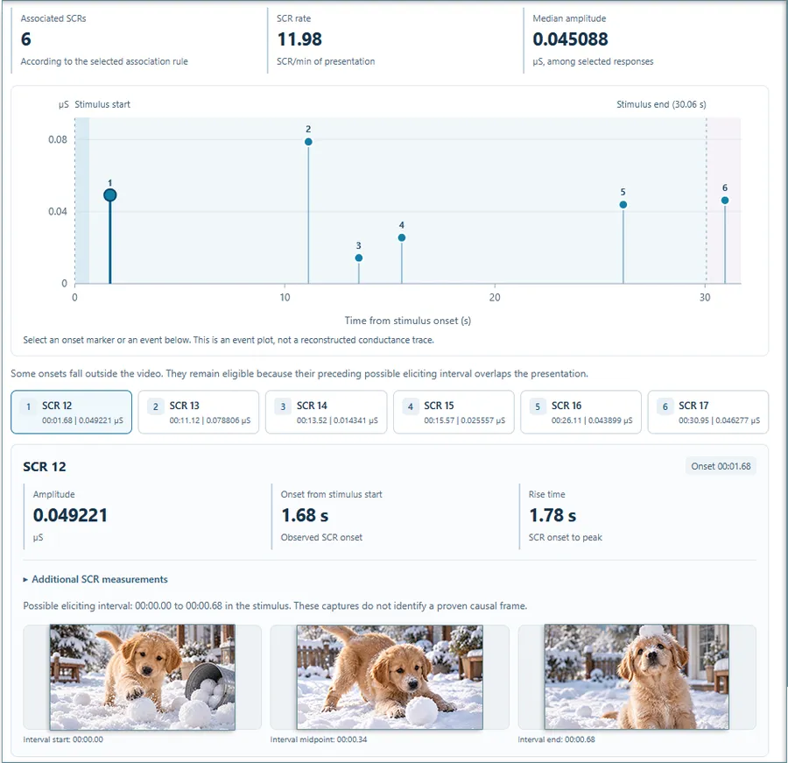The image size is (788, 763).
Task: Select the SCR 14 event card
Action: pyautogui.click(x=327, y=412)
